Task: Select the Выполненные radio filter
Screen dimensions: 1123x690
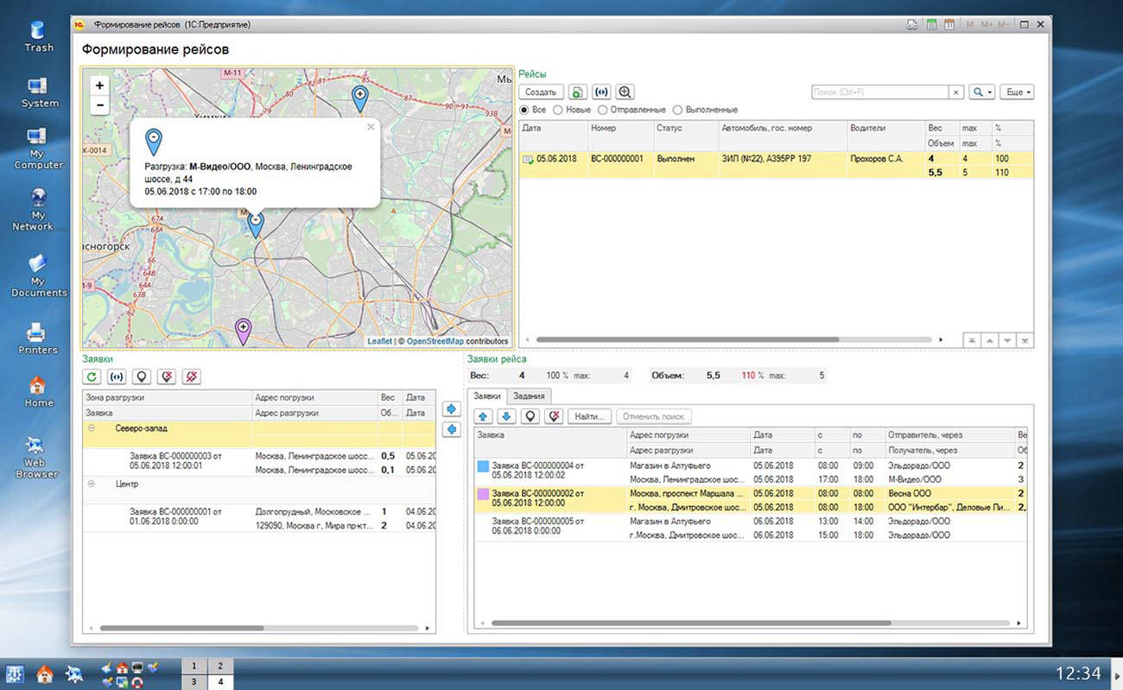Action: click(x=677, y=111)
